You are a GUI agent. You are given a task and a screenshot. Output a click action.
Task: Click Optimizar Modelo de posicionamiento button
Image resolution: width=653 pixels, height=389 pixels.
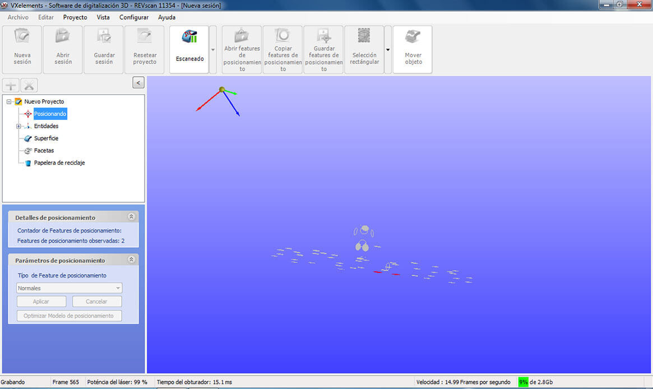pyautogui.click(x=69, y=316)
